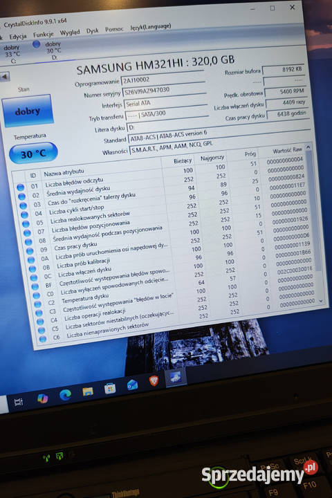Image resolution: width=332 pixels, height=498 pixels.
Task: Click status dot for attribute 04
Action: [24, 214]
